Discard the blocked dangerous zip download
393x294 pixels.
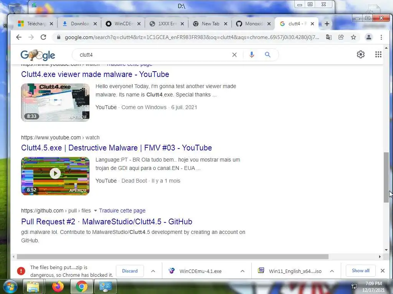pyautogui.click(x=130, y=271)
